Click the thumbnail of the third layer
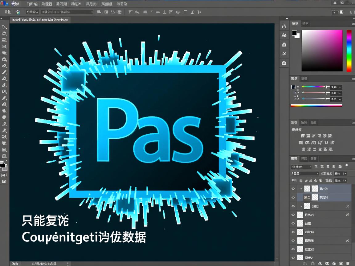This screenshot has height=266, width=355. [x=307, y=206]
